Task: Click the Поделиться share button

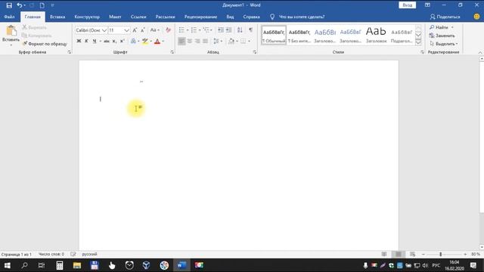Action: (445, 17)
